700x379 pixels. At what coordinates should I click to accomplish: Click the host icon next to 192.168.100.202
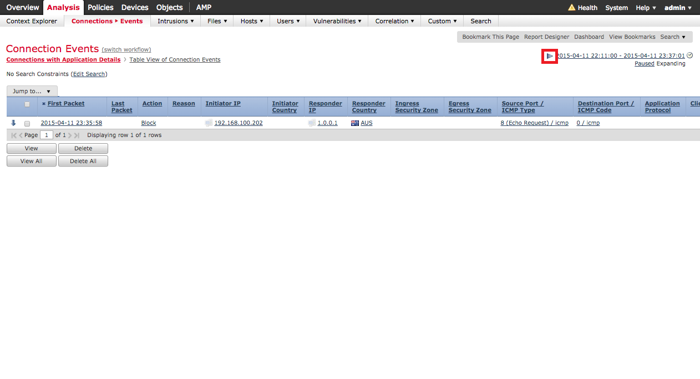[x=209, y=123]
